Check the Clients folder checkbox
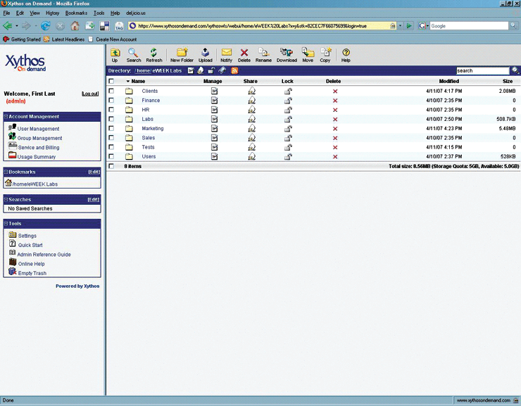This screenshot has height=406, width=521. (111, 91)
